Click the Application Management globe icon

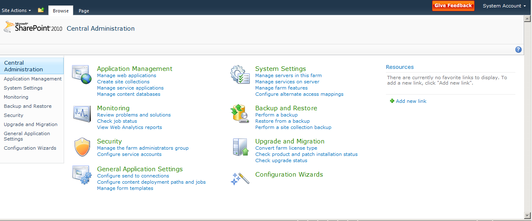[x=82, y=74]
